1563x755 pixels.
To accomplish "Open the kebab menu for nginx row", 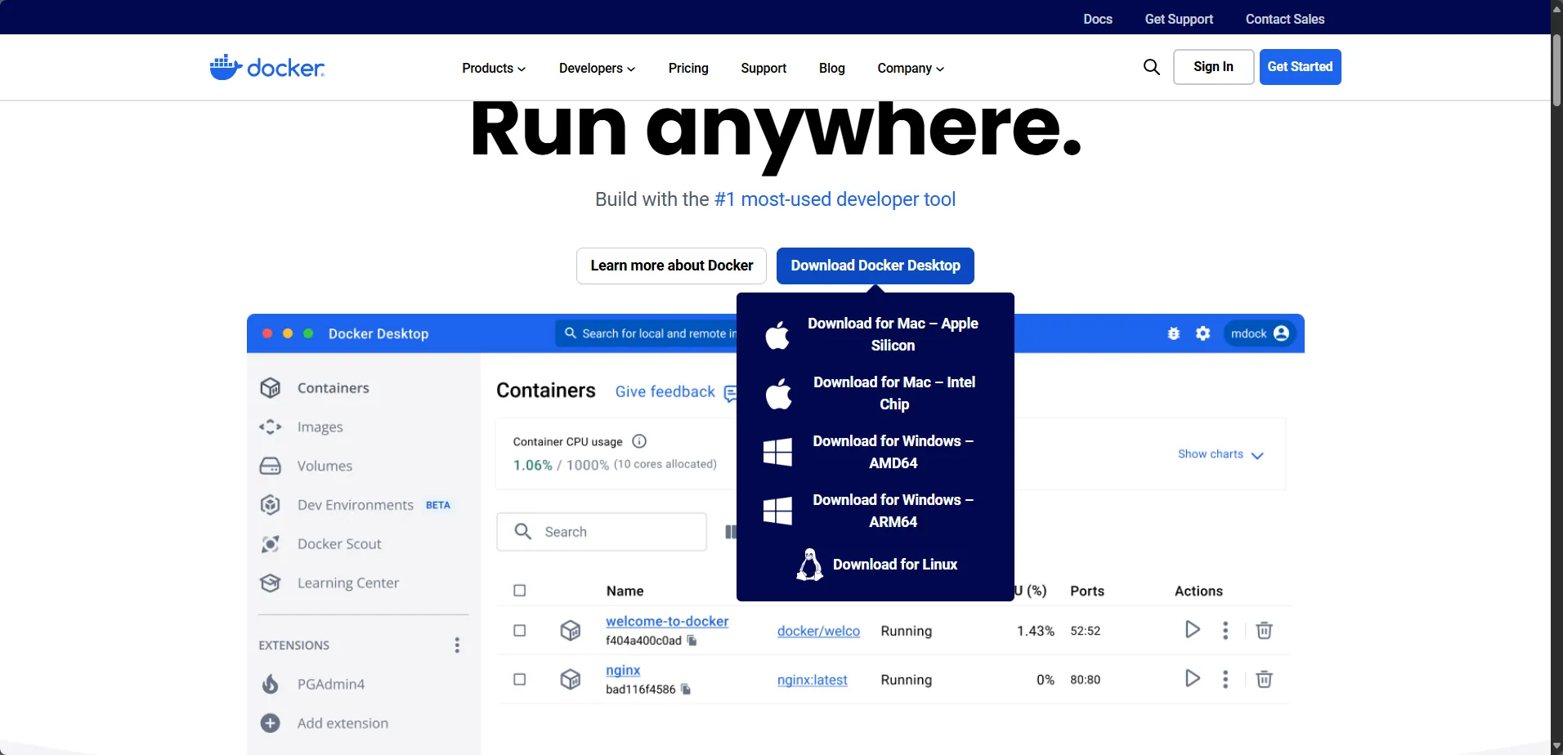I will point(1225,679).
